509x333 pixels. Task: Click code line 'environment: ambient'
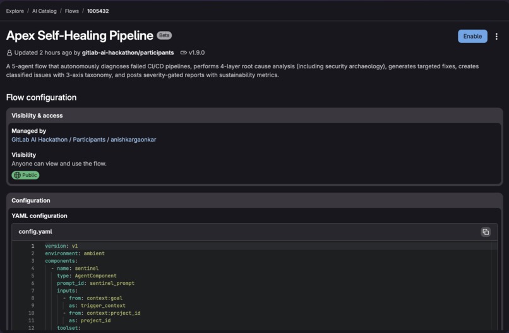pyautogui.click(x=75, y=253)
